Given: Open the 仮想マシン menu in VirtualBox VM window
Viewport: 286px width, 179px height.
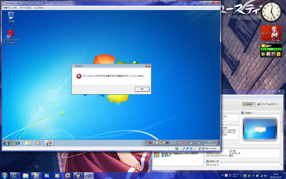Looking at the screenshot, I should (x=10, y=8).
